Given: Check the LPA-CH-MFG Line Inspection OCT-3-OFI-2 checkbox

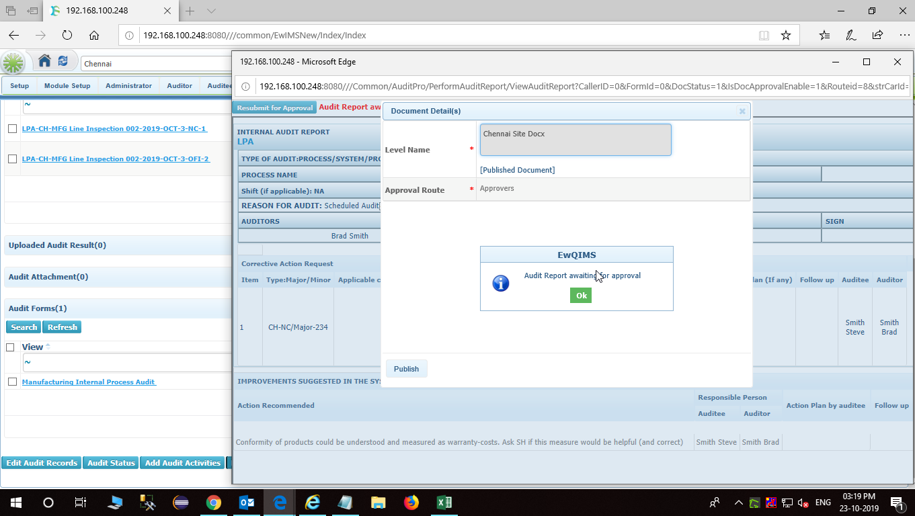Looking at the screenshot, I should point(12,159).
